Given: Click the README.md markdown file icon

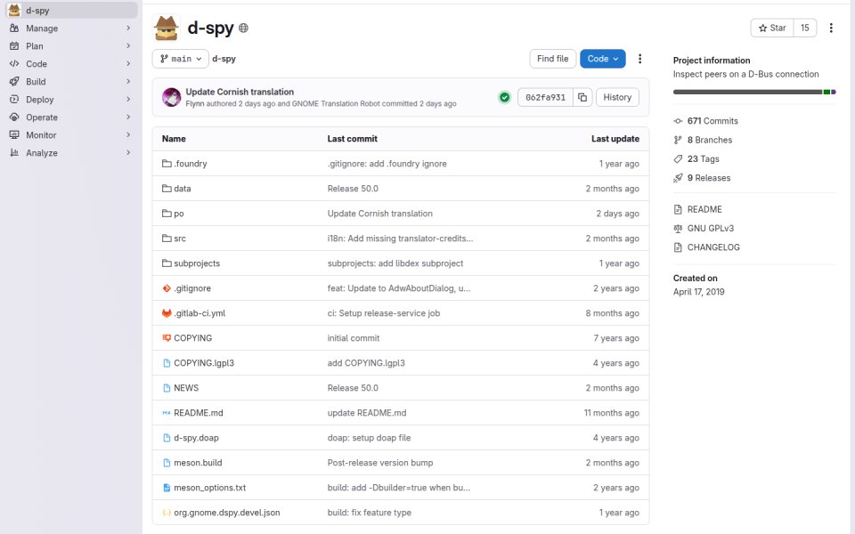Looking at the screenshot, I should coord(167,413).
